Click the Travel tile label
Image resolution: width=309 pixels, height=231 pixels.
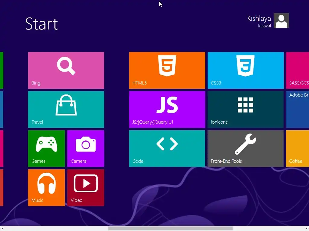point(37,122)
